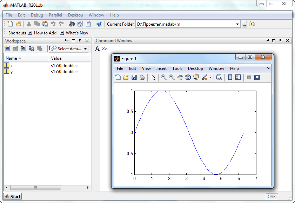Go up one folder level icon
This screenshot has width=295, height=203.
pos(252,24)
